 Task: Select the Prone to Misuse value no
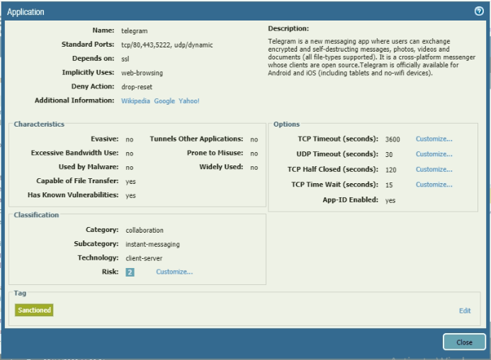(254, 153)
